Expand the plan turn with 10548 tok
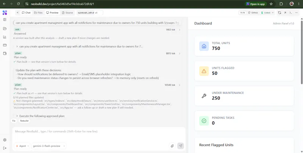Image resolution: width=303 pixels, height=153 pixels. (x=180, y=85)
